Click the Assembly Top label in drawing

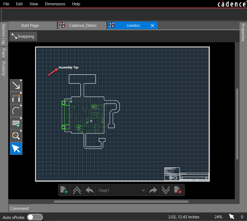pyautogui.click(x=68, y=67)
